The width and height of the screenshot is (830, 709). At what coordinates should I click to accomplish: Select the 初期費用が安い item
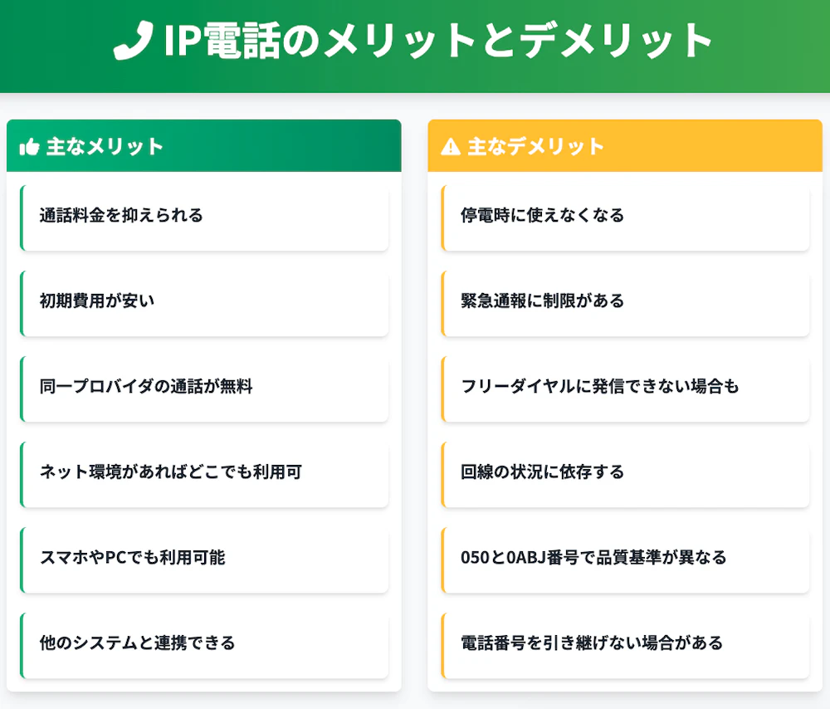(x=204, y=301)
